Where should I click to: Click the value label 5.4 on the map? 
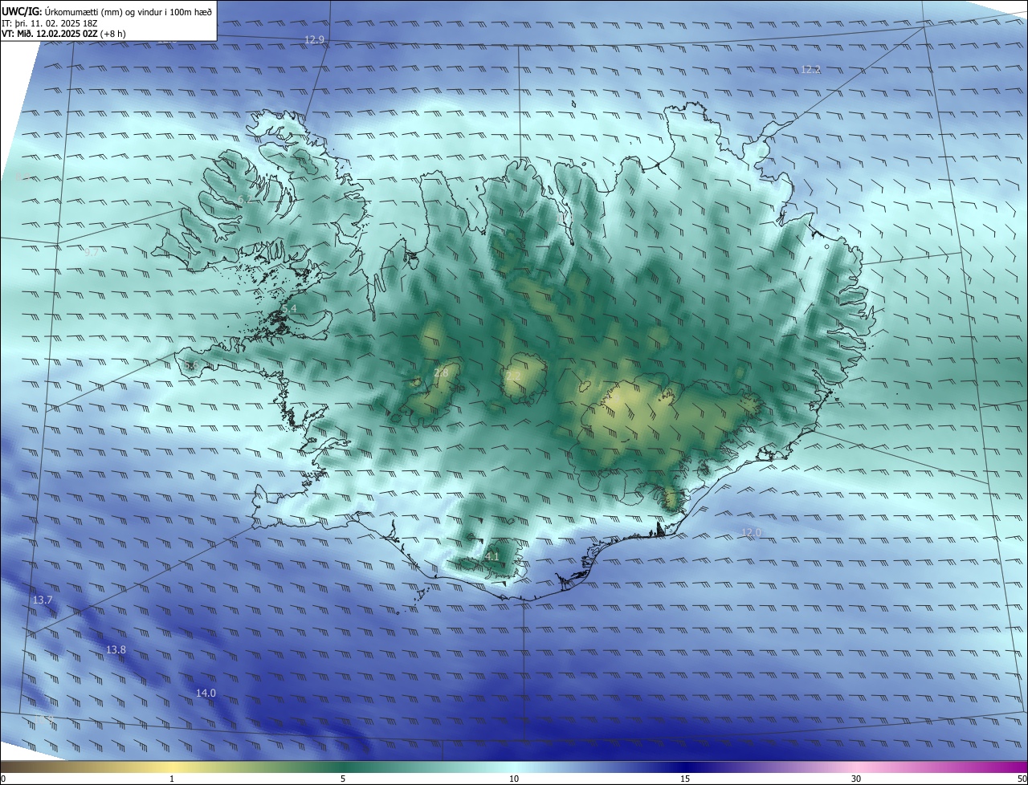289,309
